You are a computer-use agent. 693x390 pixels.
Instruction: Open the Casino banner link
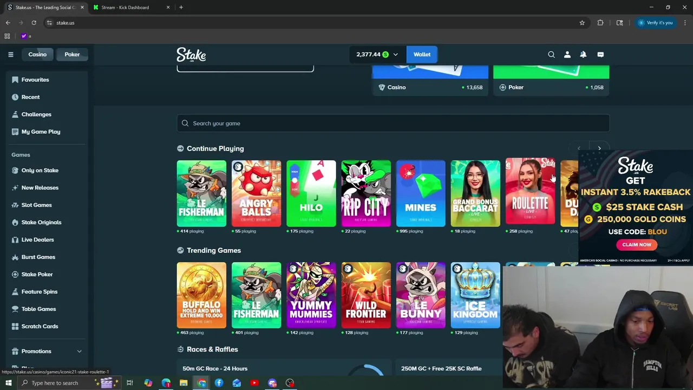(430, 81)
